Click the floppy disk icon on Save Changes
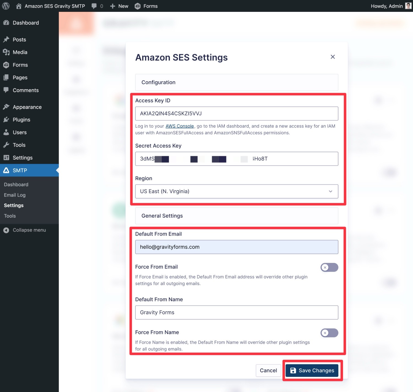The image size is (413, 392). pyautogui.click(x=293, y=371)
